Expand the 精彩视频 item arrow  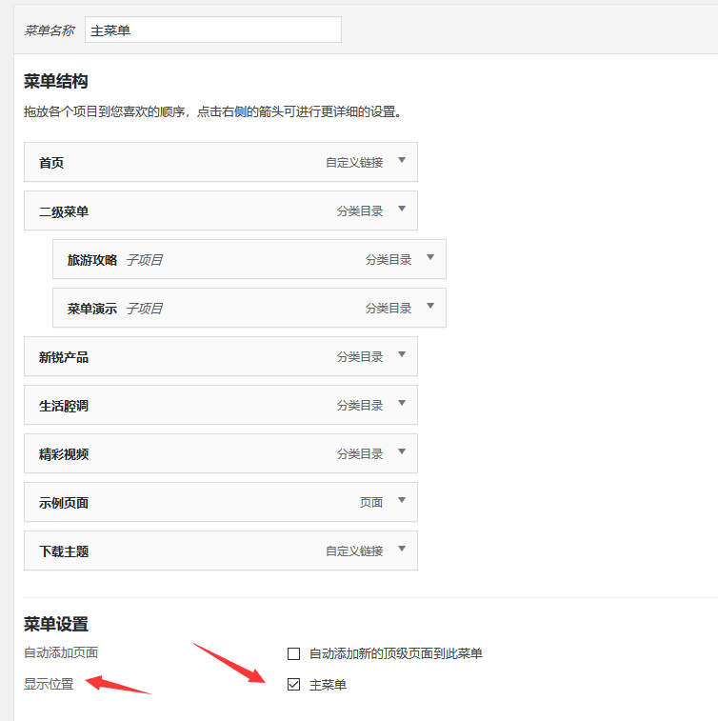(x=402, y=452)
